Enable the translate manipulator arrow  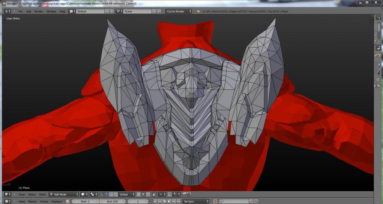point(106,195)
